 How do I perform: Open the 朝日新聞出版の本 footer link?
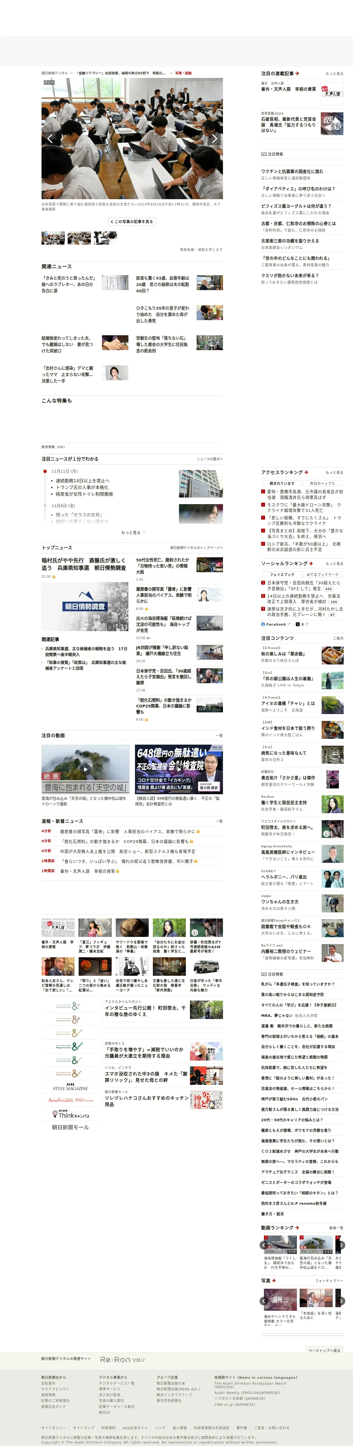pos(171,1383)
